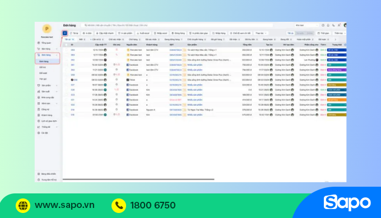Viewport: 381px width, 218px height.
Task: Tick the checkbox for order 016
Action: 66,115
